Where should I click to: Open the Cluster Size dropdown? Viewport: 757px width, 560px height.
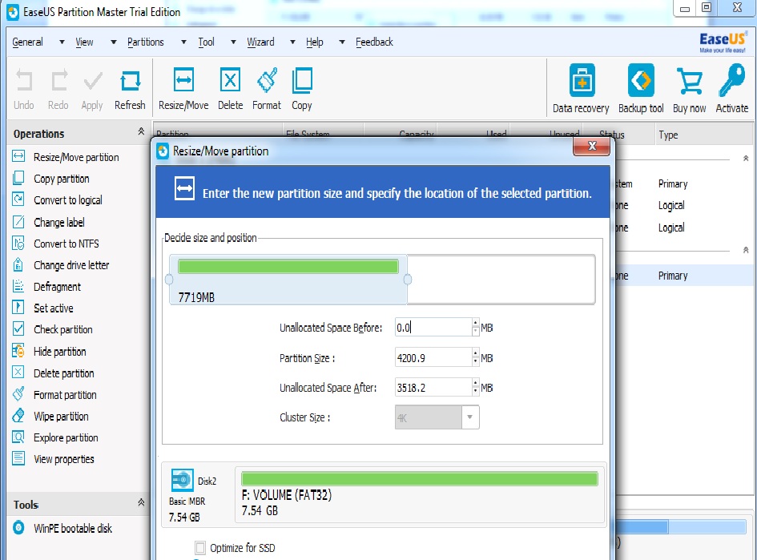point(469,417)
